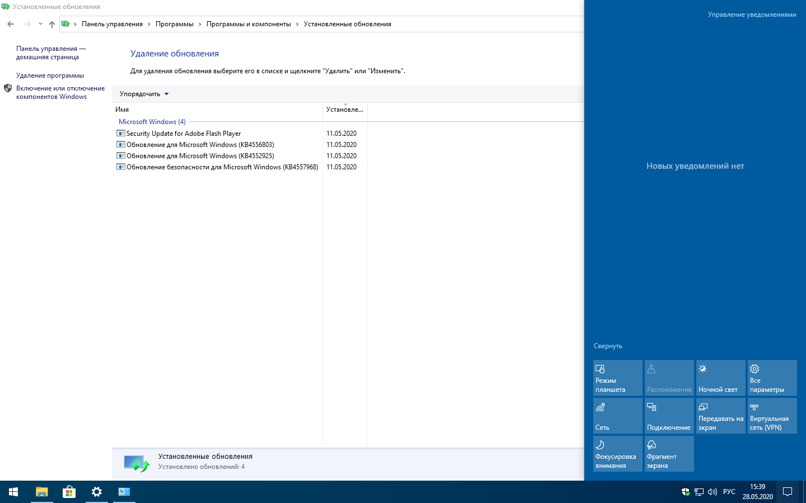The image size is (806, 503).
Task: Switch to Control Panel taskbar icon
Action: tap(124, 492)
